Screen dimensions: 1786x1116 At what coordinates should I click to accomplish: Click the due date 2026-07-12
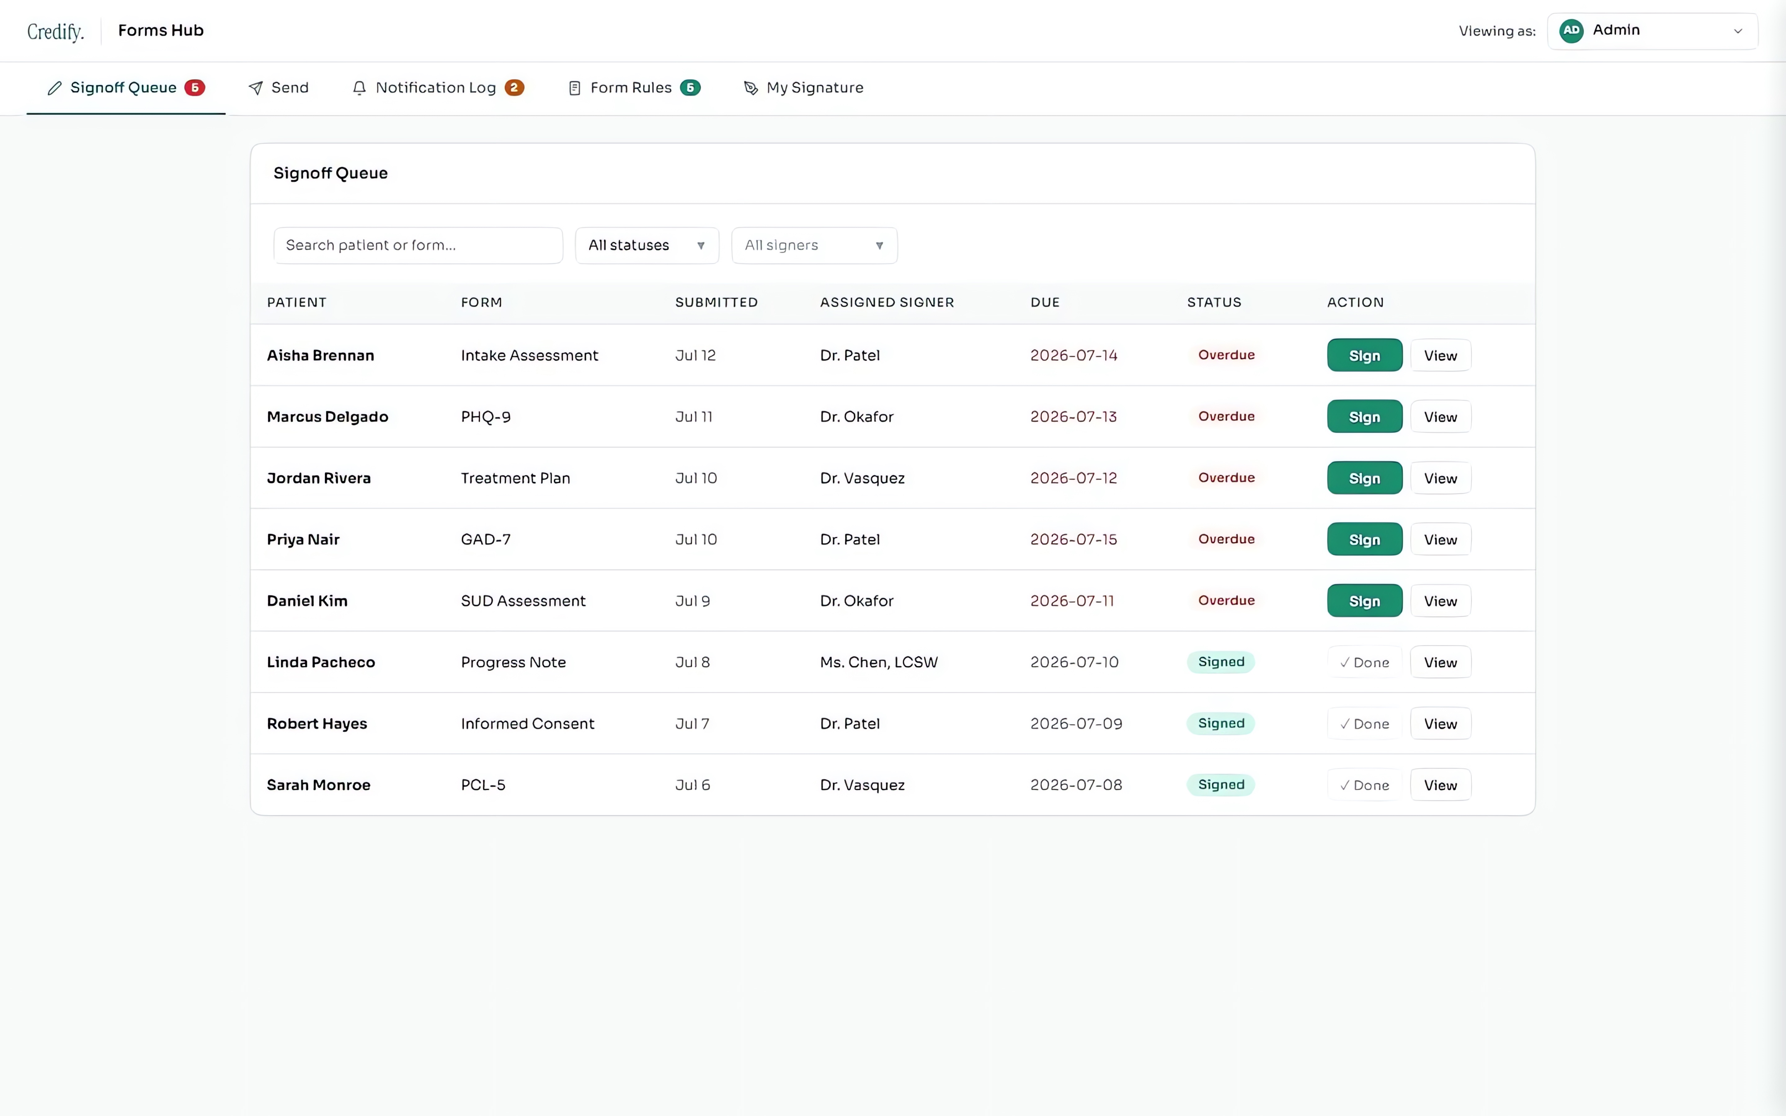[x=1073, y=478]
